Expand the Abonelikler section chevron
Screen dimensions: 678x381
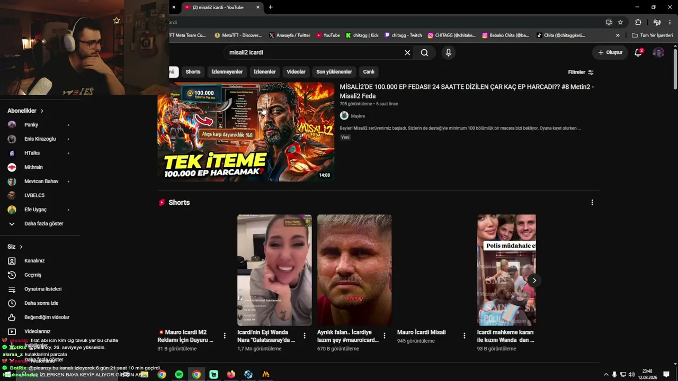click(42, 111)
